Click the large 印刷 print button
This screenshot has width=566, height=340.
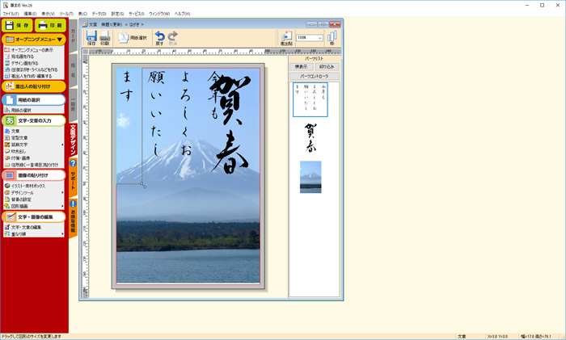click(50, 26)
